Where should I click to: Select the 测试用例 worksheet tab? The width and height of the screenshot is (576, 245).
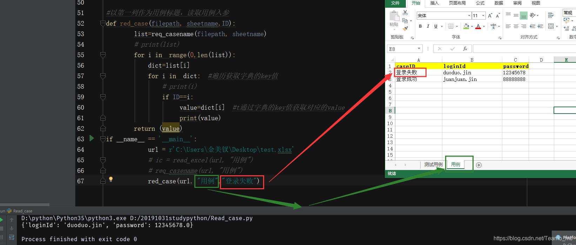click(x=433, y=164)
